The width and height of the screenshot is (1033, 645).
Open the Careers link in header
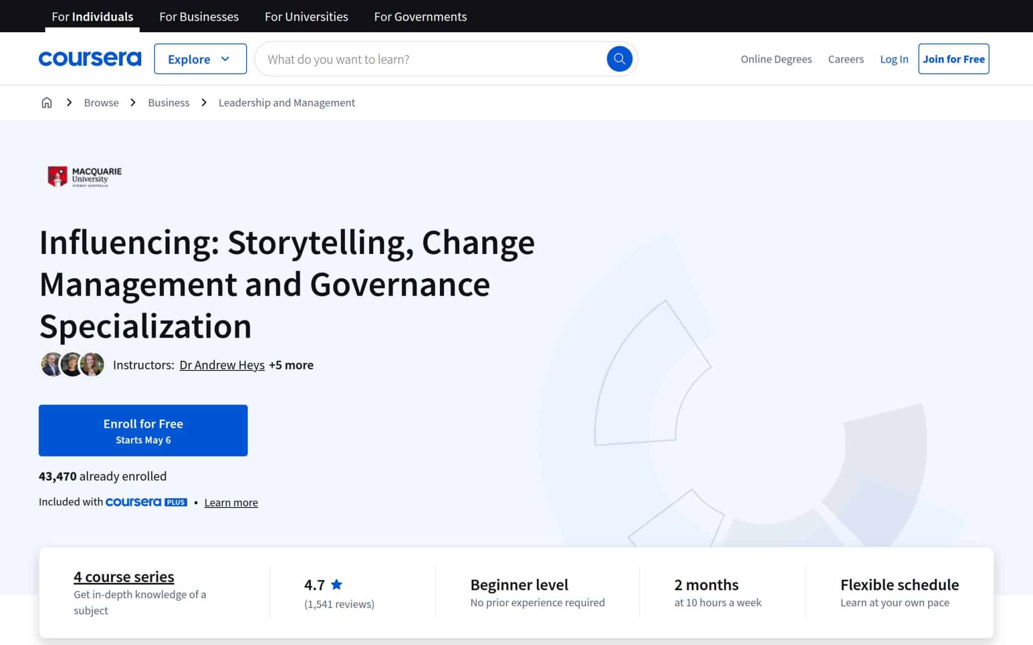846,59
